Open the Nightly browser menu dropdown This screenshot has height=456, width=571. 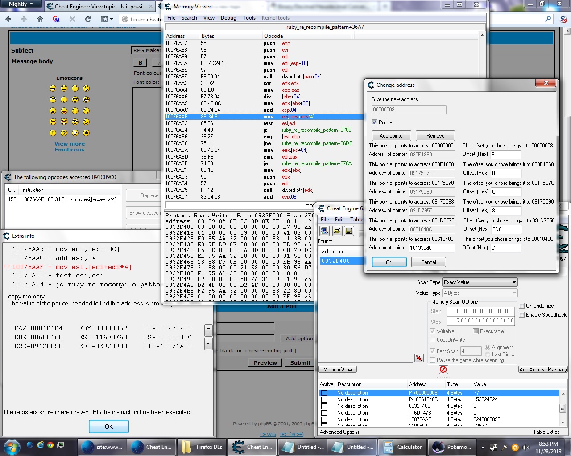[21, 4]
